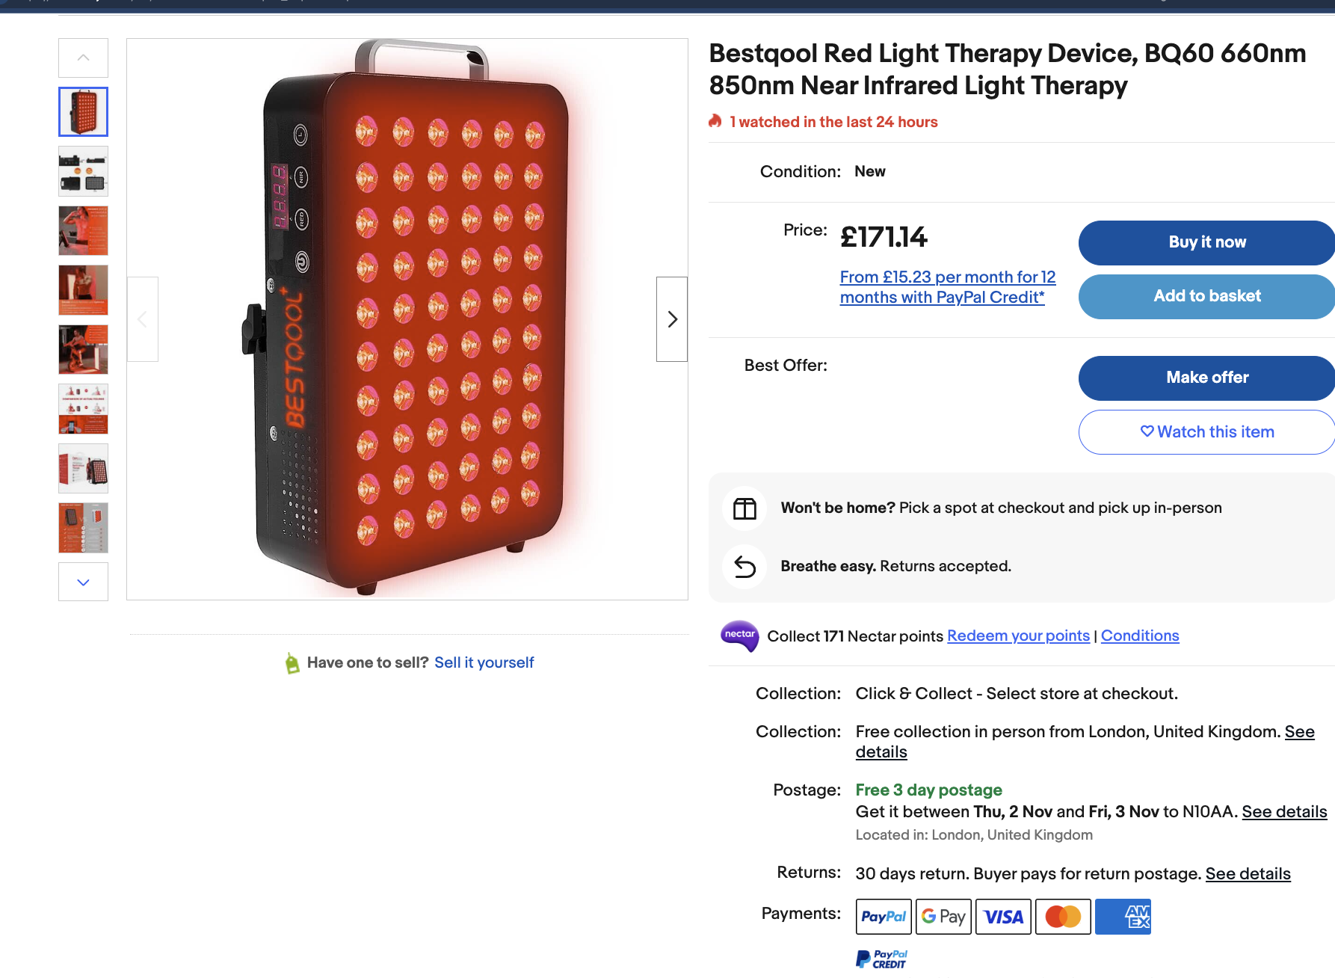Click Make offer button

coord(1206,378)
